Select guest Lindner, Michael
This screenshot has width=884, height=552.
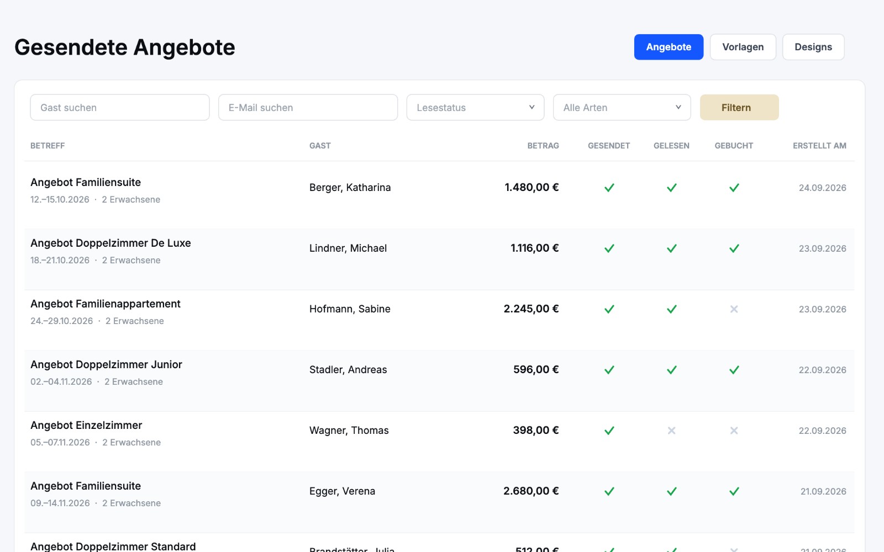[x=348, y=248]
